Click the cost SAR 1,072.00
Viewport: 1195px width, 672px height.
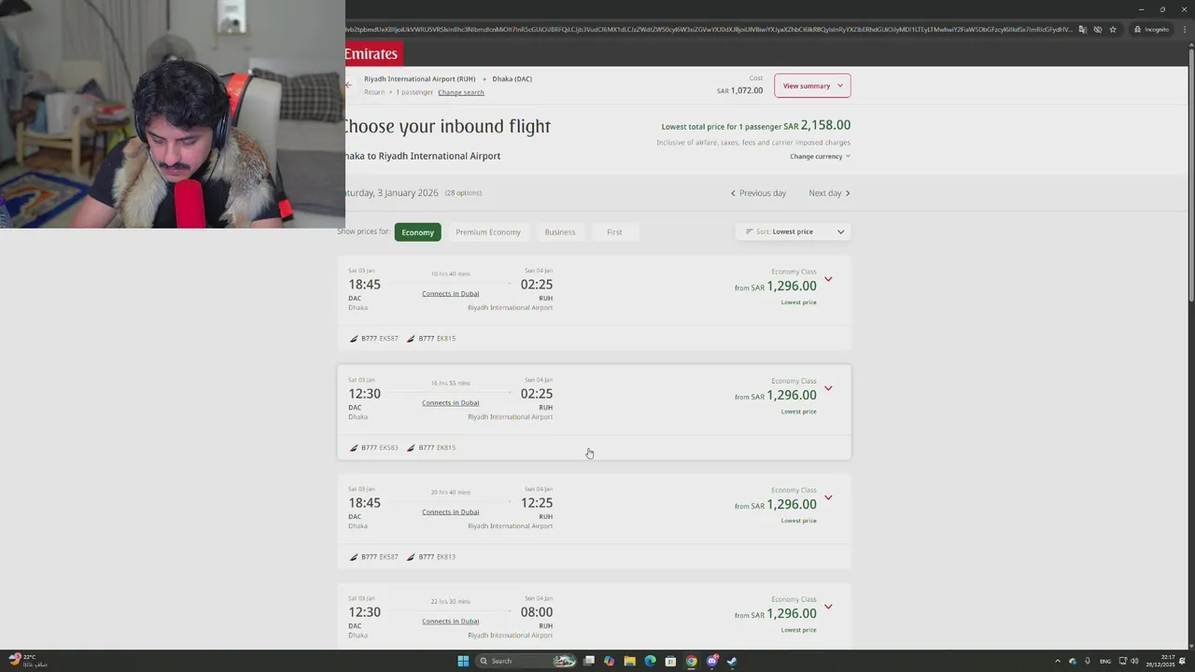click(739, 91)
